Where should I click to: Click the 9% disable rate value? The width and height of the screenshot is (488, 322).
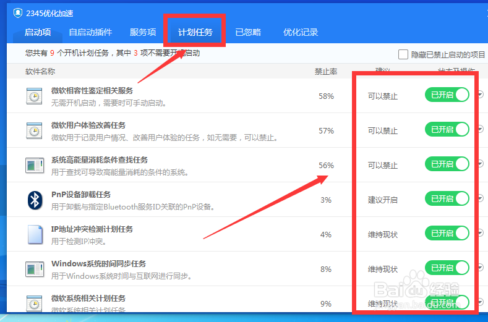(326, 303)
